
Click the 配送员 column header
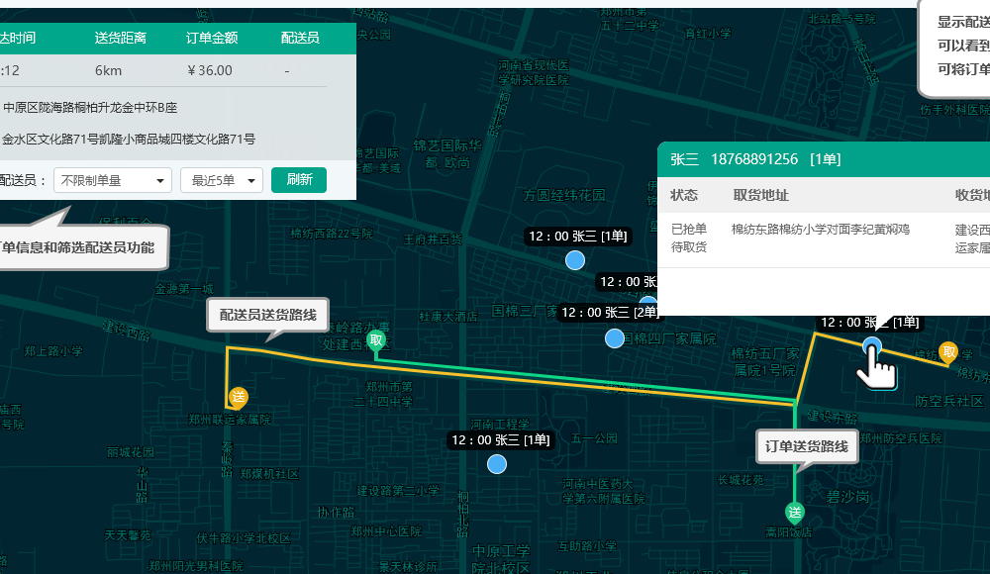tap(300, 38)
